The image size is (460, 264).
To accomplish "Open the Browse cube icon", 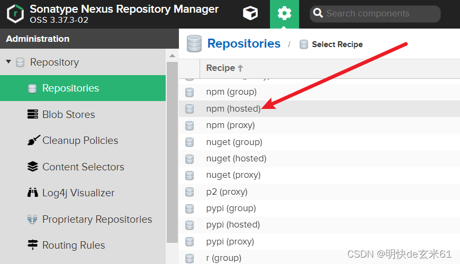I will point(250,13).
